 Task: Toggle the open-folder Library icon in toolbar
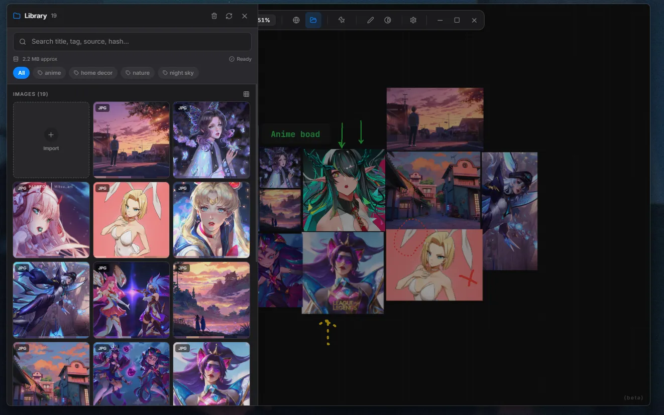coord(313,20)
